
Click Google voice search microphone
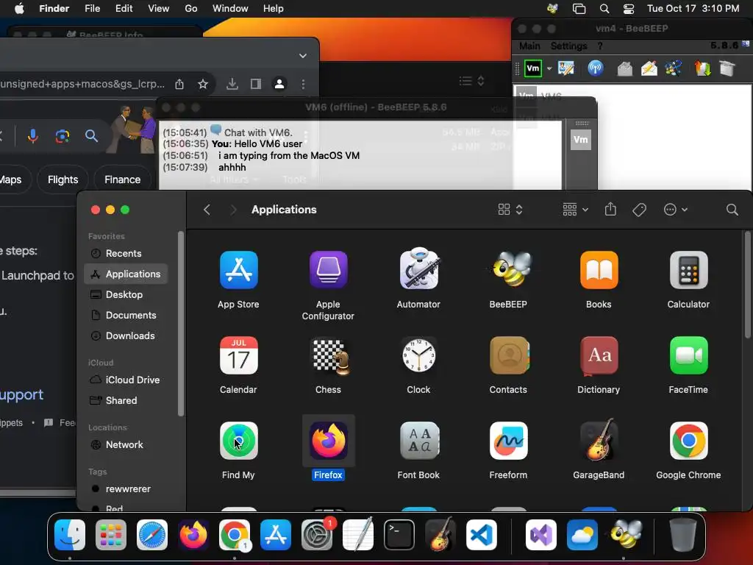pos(32,136)
